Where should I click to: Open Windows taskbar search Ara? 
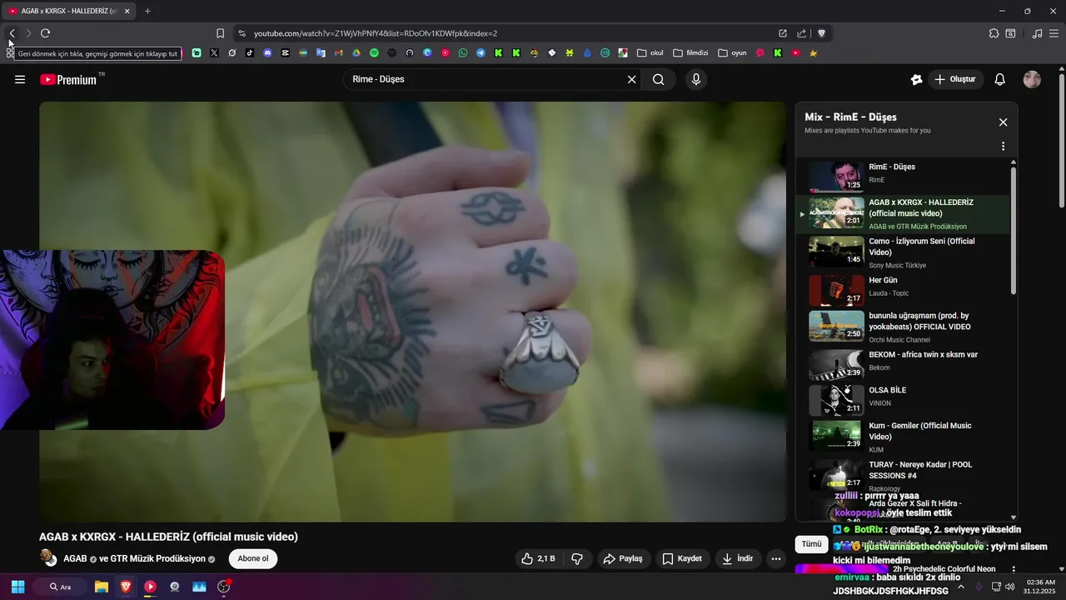tap(61, 587)
